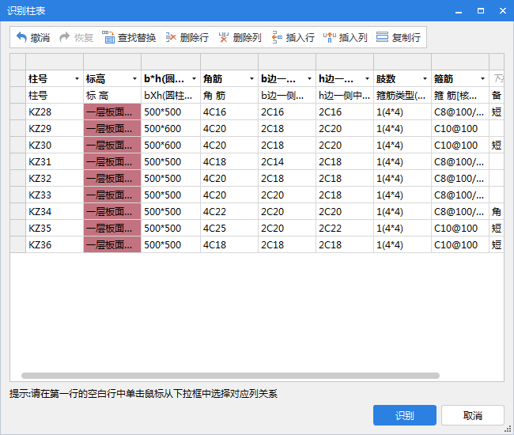The width and height of the screenshot is (514, 435).
Task: Select the KZ33 cell
Action: 55,195
